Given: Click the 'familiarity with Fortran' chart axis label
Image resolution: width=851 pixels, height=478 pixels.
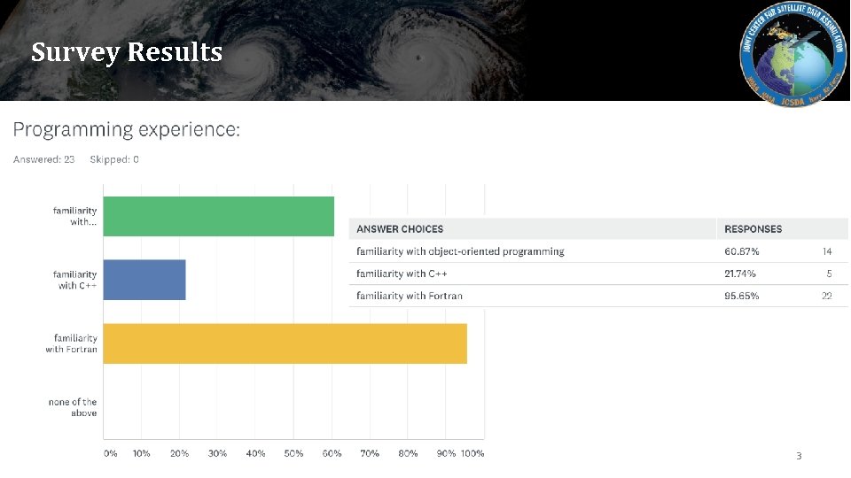Looking at the screenshot, I should pos(72,343).
